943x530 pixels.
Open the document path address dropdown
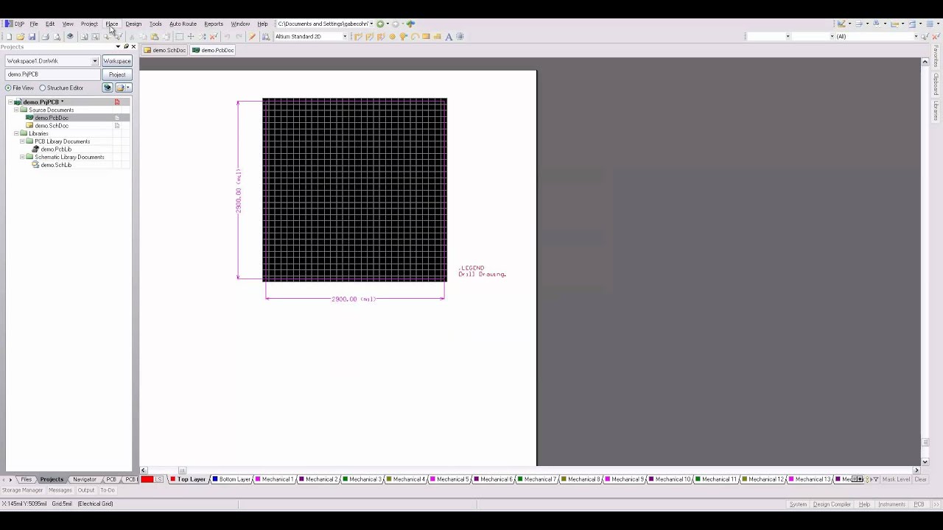tap(371, 24)
